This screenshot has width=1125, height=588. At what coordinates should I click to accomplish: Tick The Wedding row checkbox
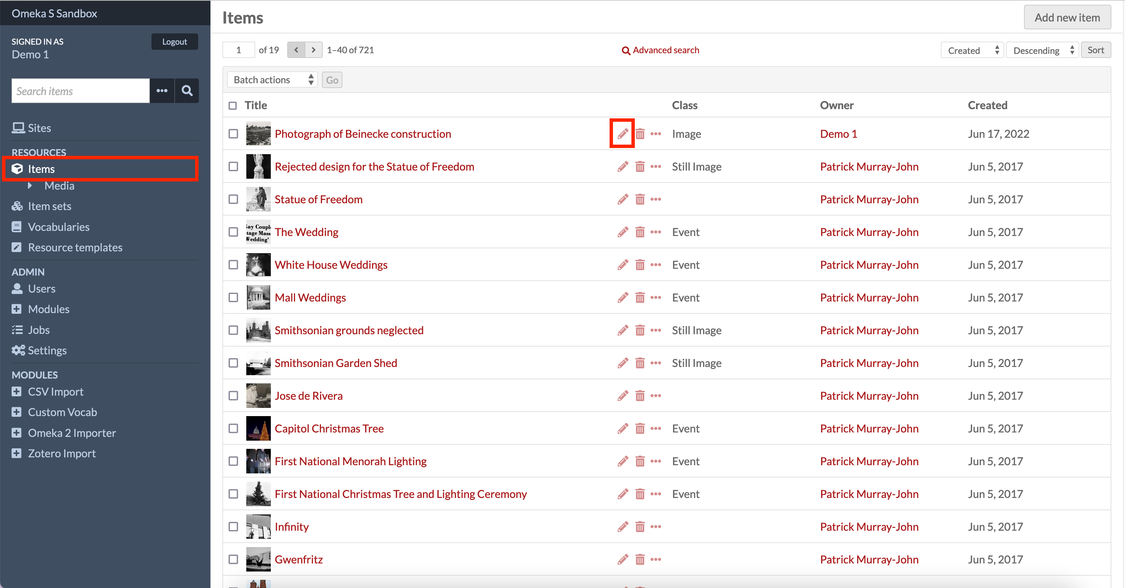pyautogui.click(x=233, y=232)
